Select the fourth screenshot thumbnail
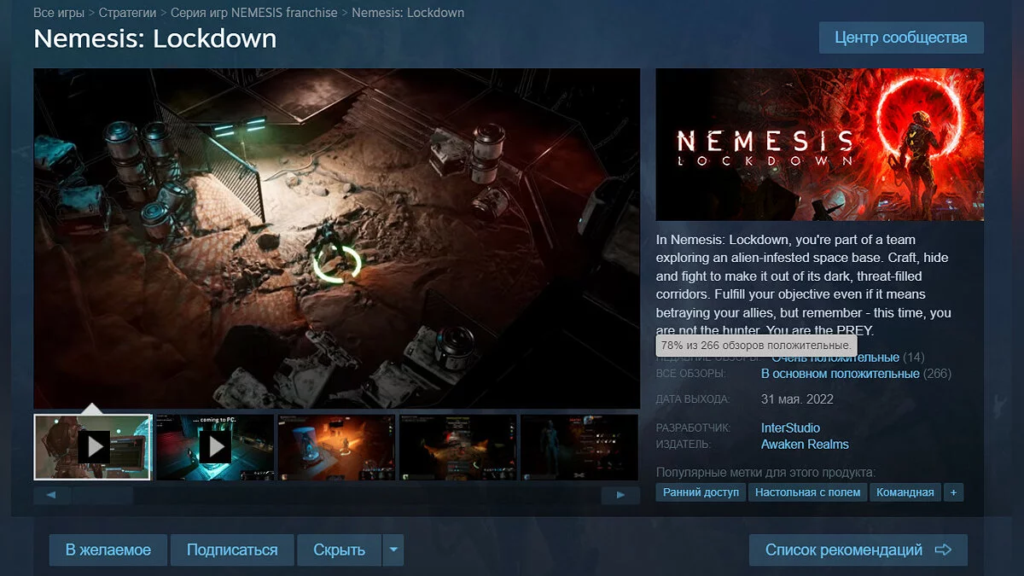This screenshot has height=576, width=1024. [x=458, y=446]
